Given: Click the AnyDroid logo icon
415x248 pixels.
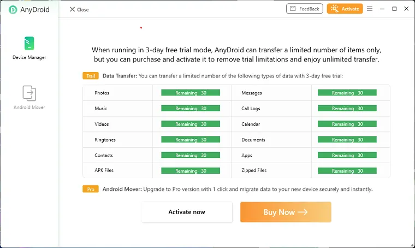Looking at the screenshot, I should tap(13, 9).
